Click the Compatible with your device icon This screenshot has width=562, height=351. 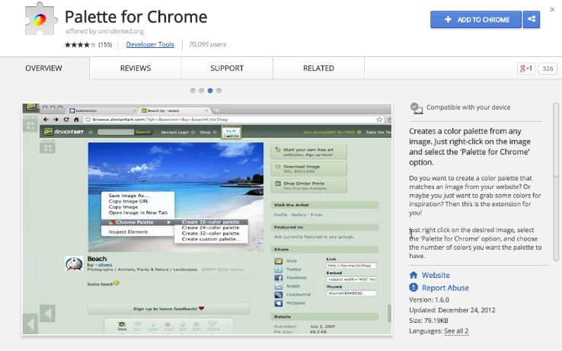pos(417,108)
